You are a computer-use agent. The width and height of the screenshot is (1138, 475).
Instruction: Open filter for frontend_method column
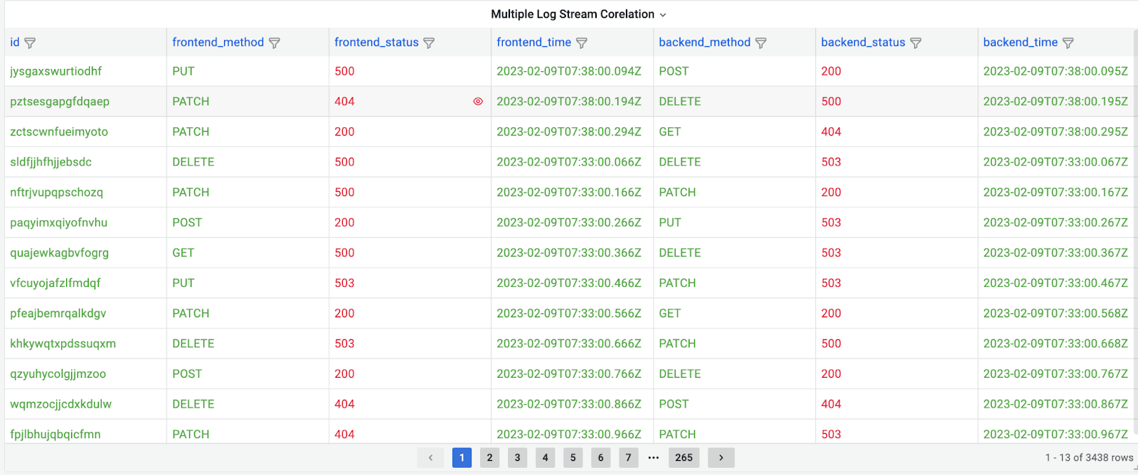click(x=275, y=43)
